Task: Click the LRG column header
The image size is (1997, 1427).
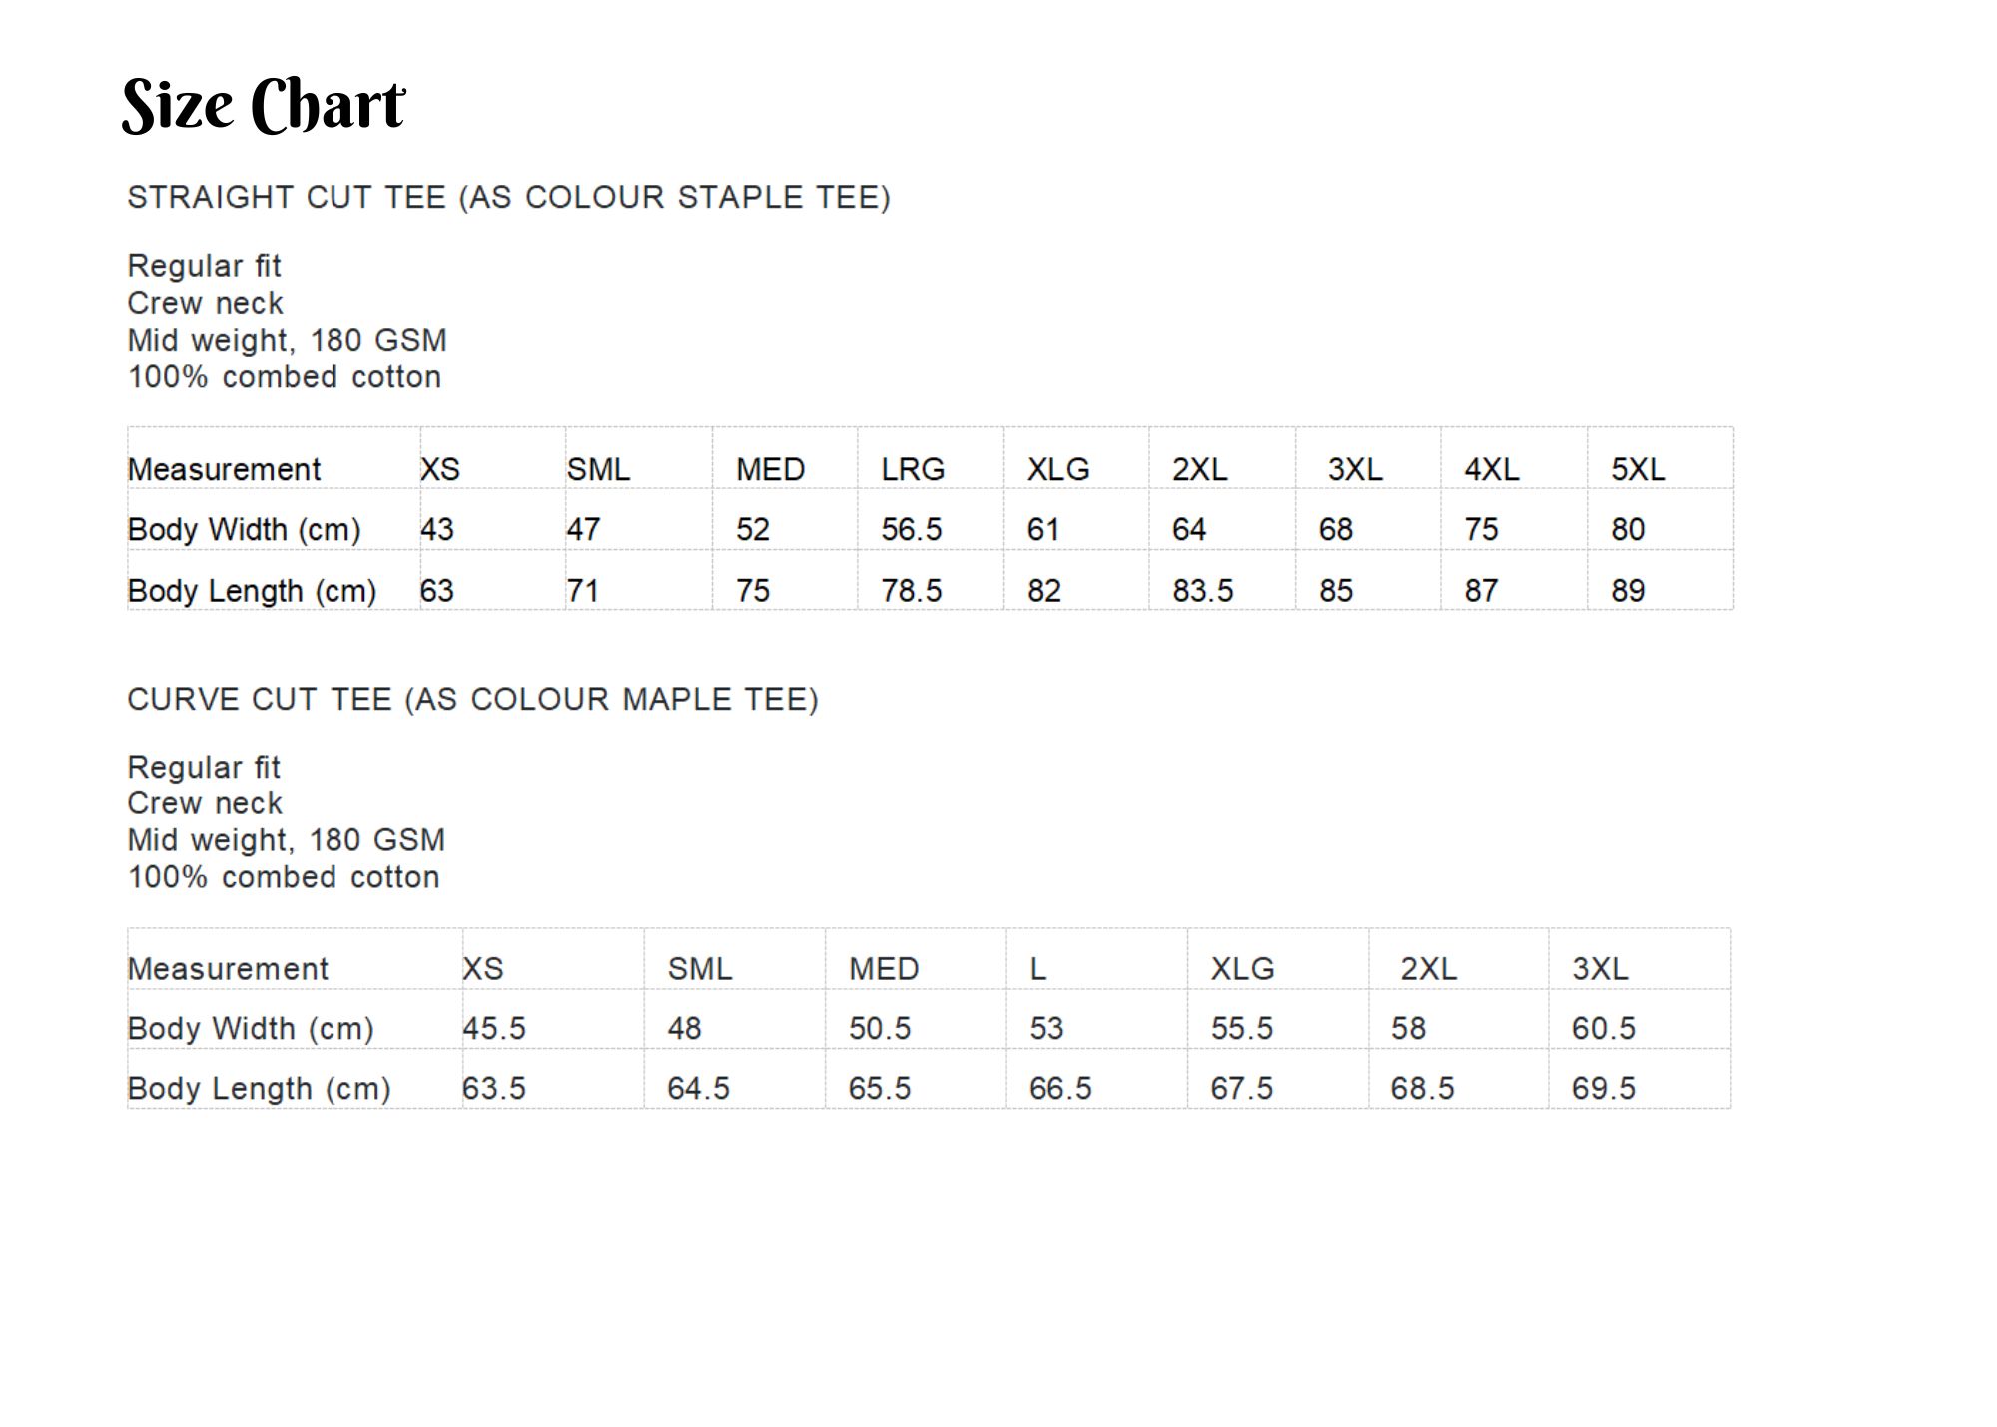Action: click(x=912, y=469)
